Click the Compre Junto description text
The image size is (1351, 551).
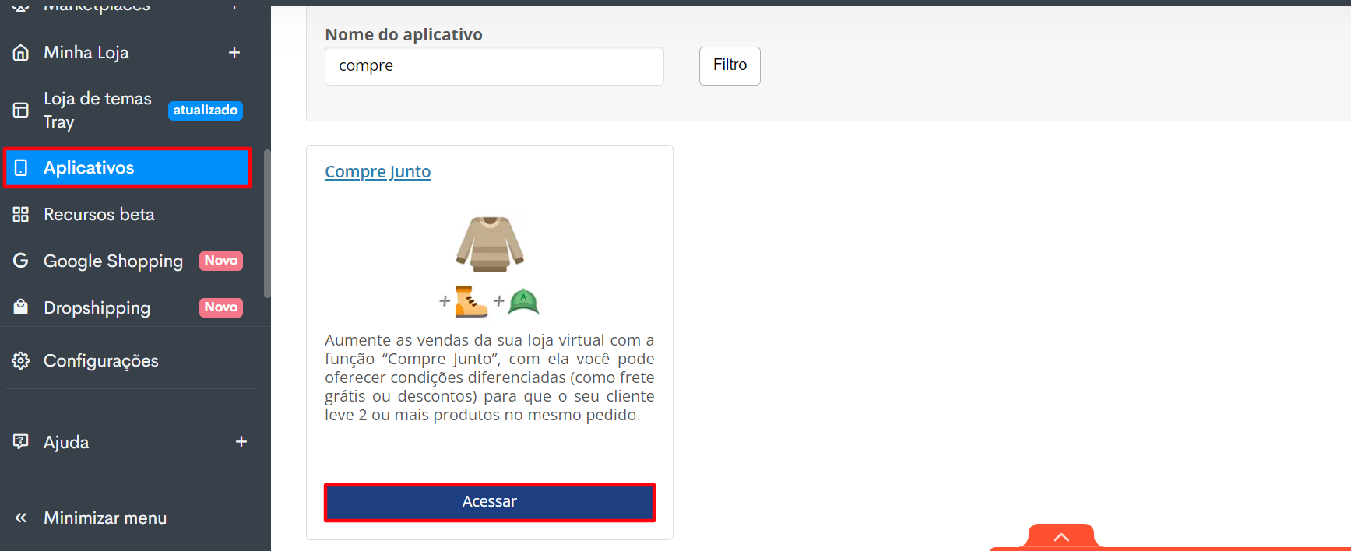[x=490, y=377]
